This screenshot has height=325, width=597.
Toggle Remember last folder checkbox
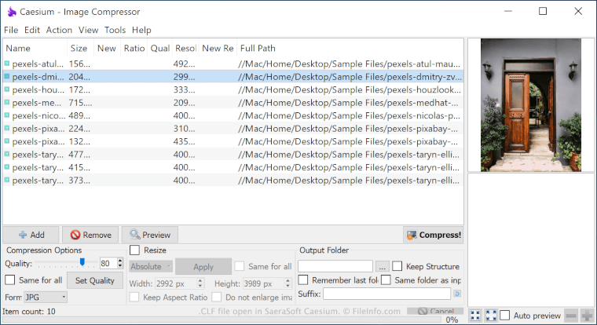tap(303, 280)
